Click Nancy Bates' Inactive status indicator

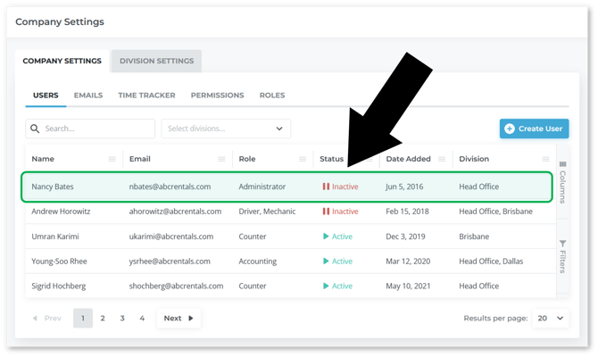click(x=340, y=187)
